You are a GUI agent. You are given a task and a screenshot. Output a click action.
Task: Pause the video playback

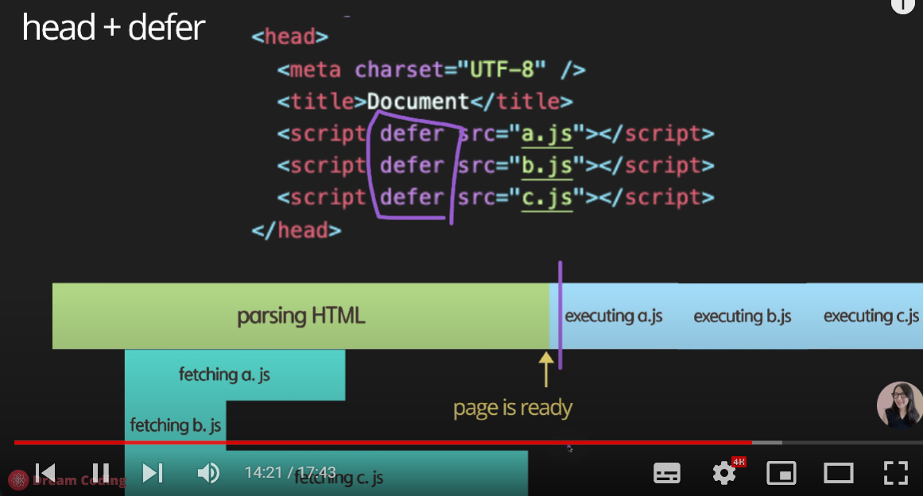tap(101, 473)
